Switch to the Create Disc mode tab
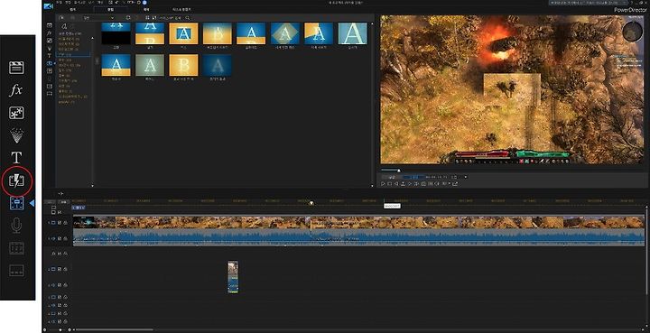 [182, 9]
